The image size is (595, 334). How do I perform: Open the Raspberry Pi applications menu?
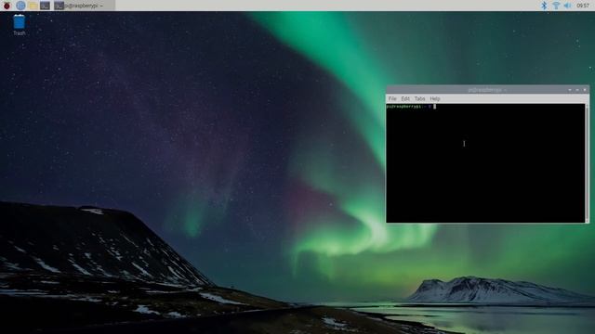(7, 6)
